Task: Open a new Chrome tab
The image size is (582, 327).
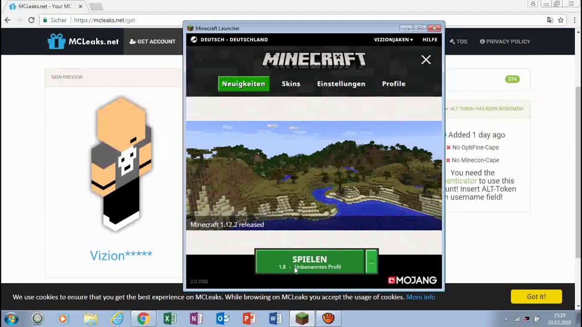Action: pyautogui.click(x=96, y=6)
